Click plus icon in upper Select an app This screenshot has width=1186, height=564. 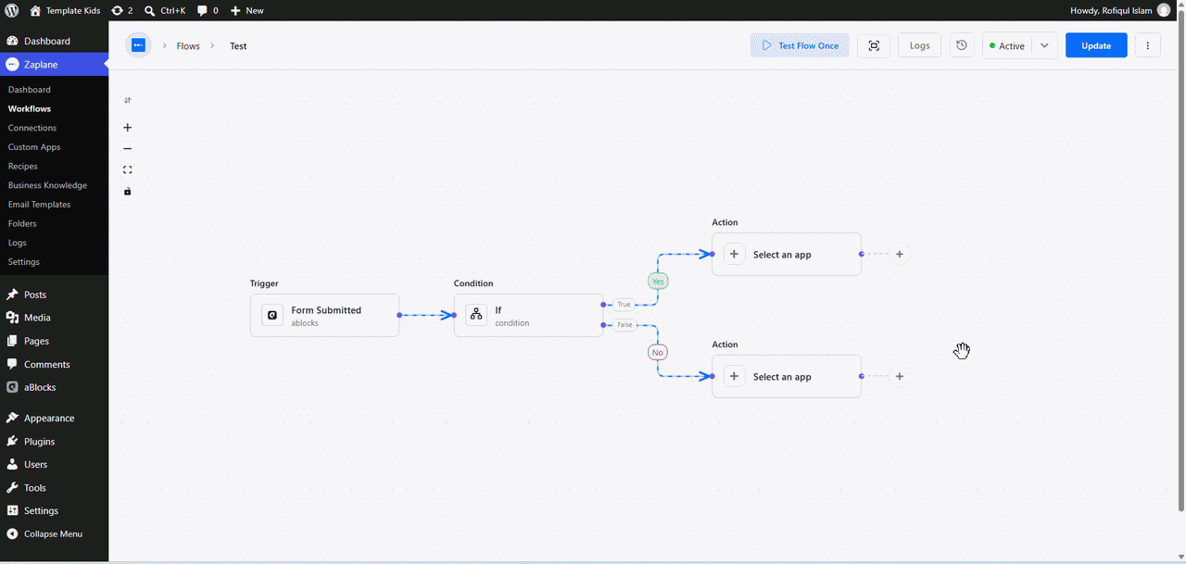click(734, 254)
